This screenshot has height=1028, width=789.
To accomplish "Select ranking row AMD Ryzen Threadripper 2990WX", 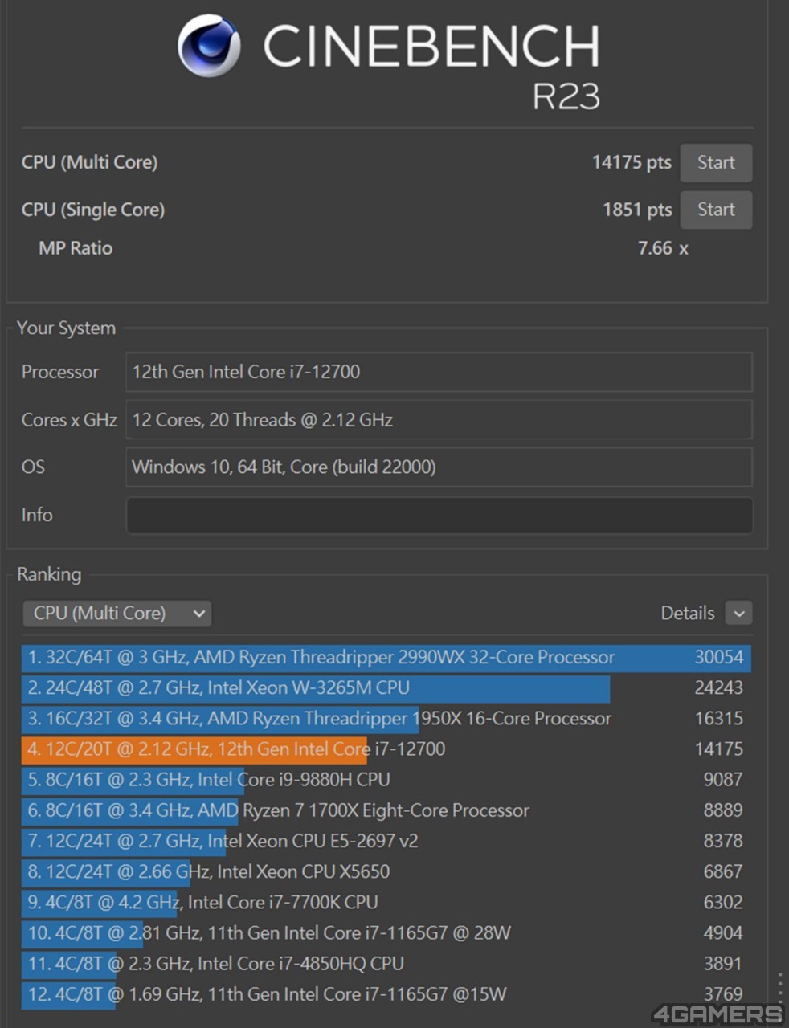I will (x=386, y=658).
